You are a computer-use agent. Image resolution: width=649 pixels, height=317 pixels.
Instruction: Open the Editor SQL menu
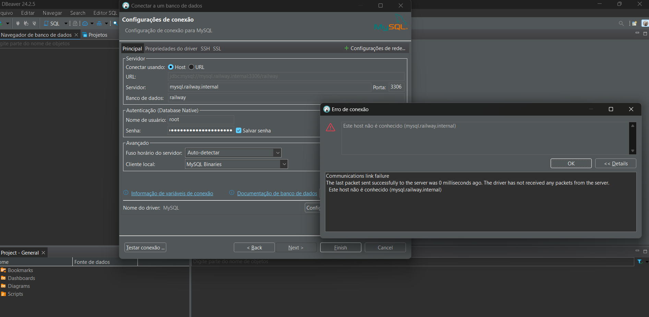(x=105, y=13)
